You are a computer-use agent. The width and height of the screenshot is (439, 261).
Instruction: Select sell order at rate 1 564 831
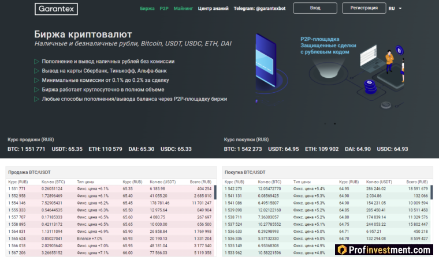pos(110,232)
